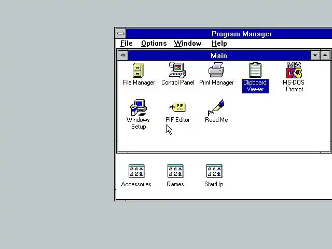Open Program Manager control menu box
Image resolution: width=332 pixels, height=249 pixels.
click(x=121, y=33)
